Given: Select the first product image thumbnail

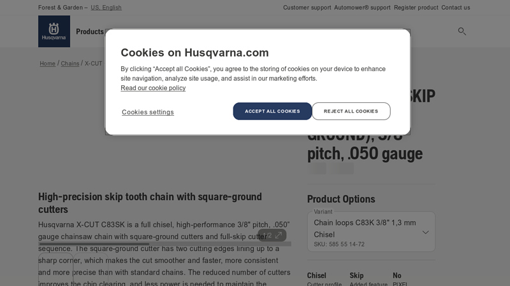Looking at the screenshot, I should click(x=55, y=269).
